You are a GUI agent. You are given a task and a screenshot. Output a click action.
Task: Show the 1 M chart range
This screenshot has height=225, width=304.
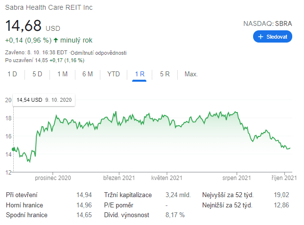click(62, 74)
